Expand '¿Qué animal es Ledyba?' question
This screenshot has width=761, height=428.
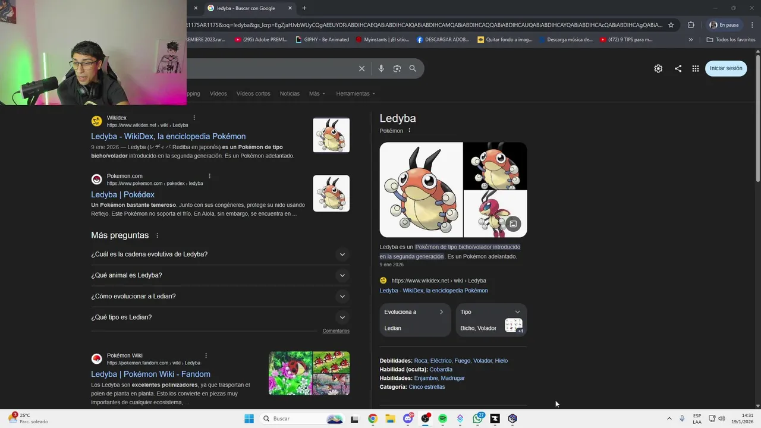[220, 275]
